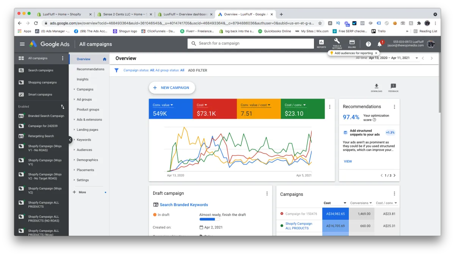The image size is (455, 256).
Task: Open the Cost / conv. metric dropdown in green tile
Action: click(x=295, y=105)
